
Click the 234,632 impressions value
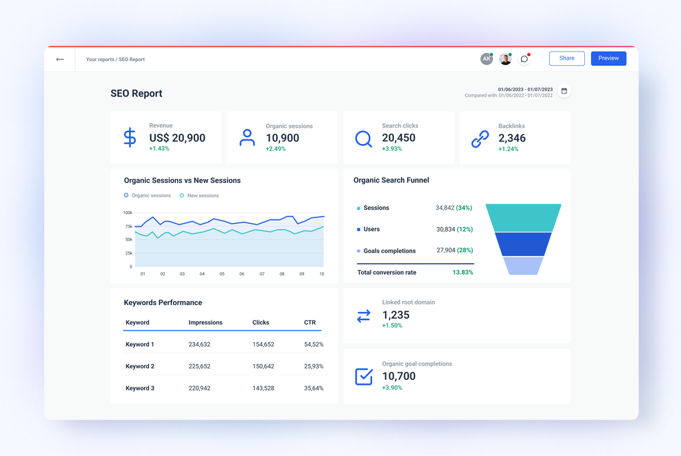click(199, 344)
